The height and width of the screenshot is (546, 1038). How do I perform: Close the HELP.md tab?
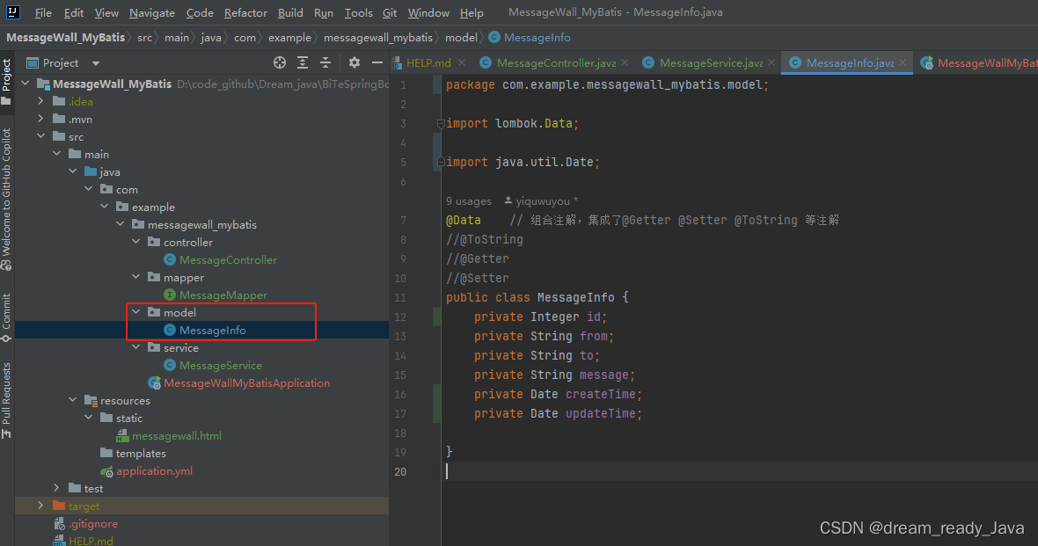coord(462,63)
